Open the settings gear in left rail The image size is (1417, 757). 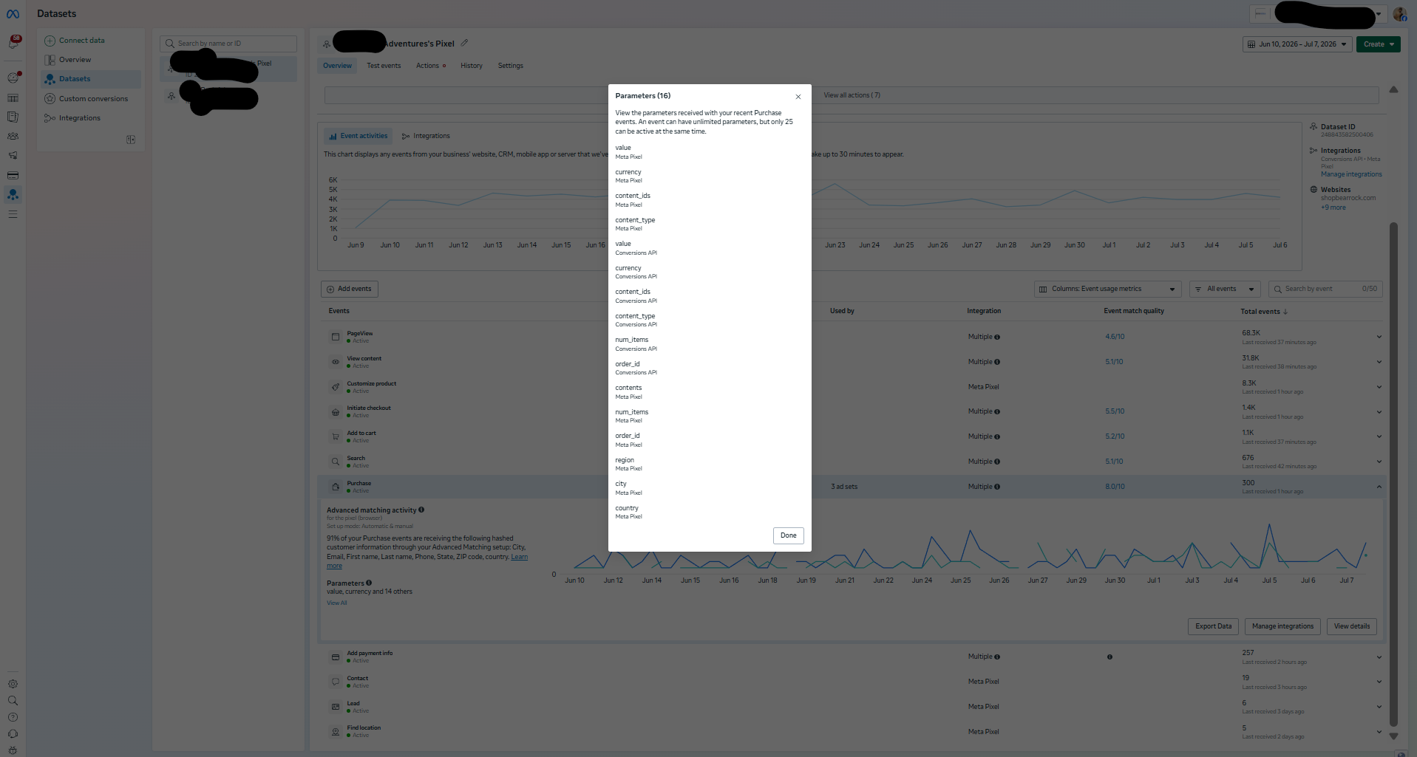pos(13,684)
